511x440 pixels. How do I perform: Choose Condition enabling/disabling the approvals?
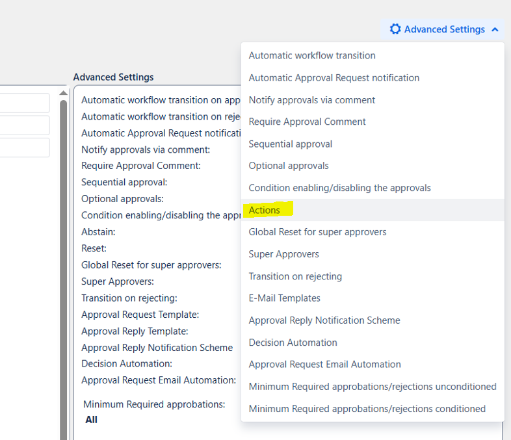(x=339, y=188)
